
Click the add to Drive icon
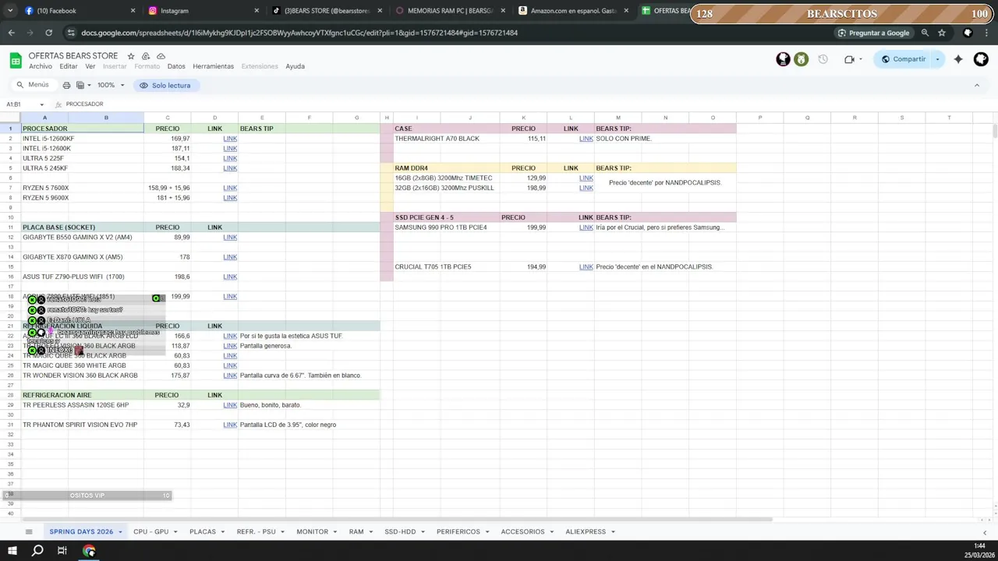point(146,56)
